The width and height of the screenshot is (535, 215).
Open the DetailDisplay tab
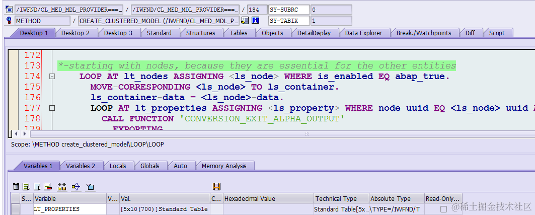click(x=314, y=33)
